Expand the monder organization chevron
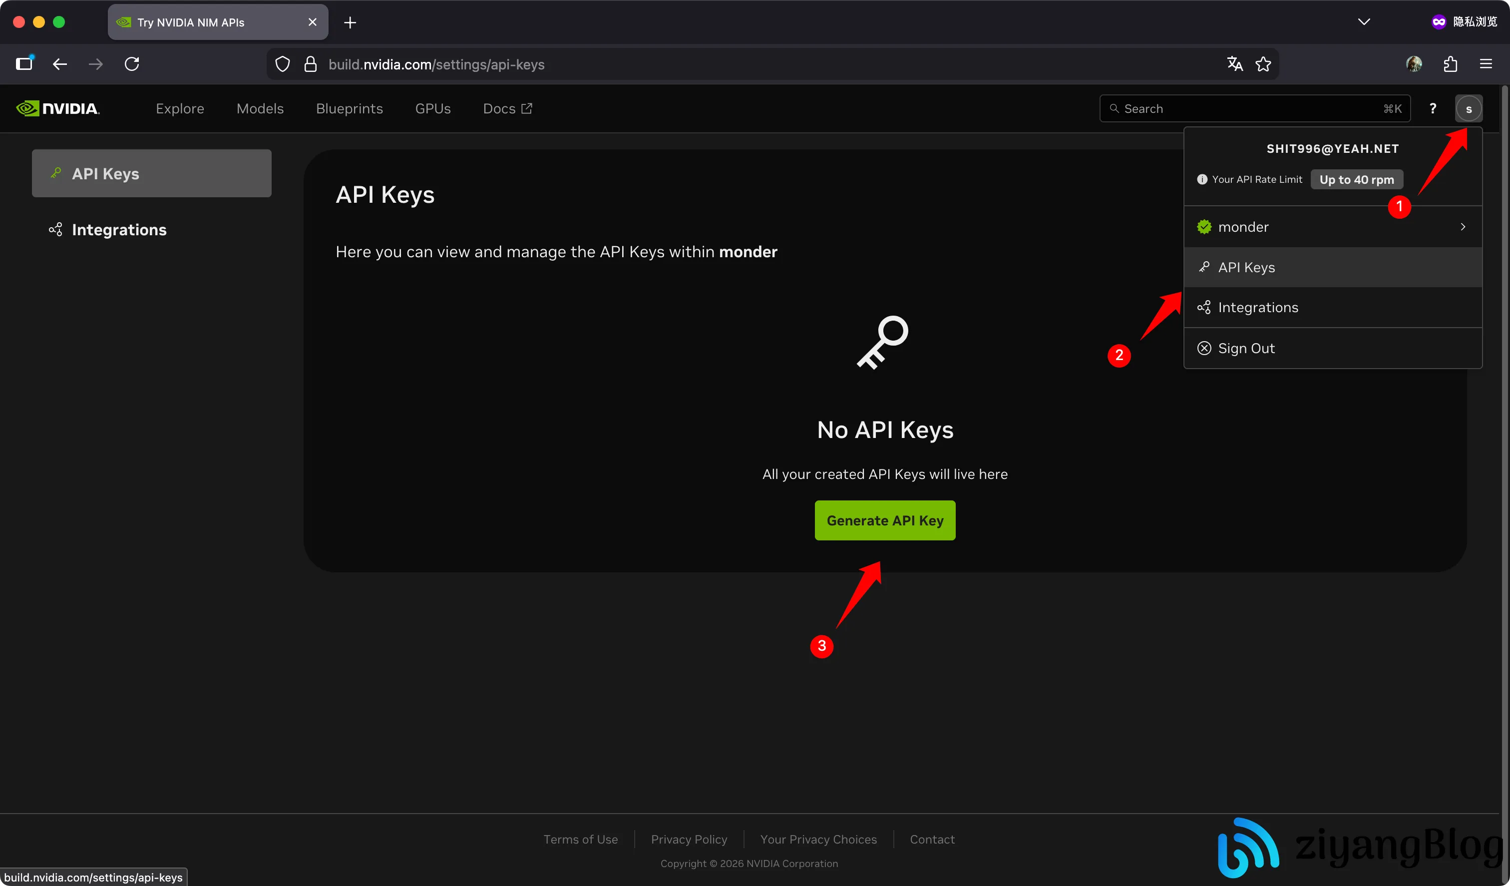The height and width of the screenshot is (886, 1510). coord(1463,227)
